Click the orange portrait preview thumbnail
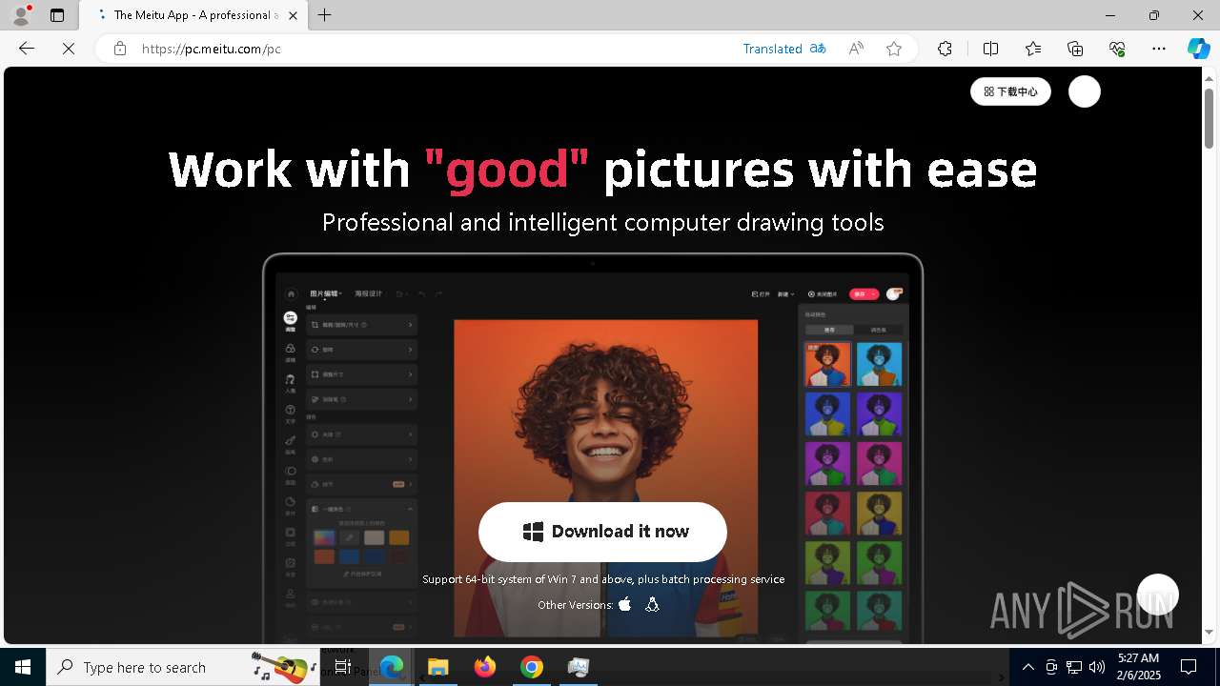This screenshot has height=686, width=1220. point(827,365)
